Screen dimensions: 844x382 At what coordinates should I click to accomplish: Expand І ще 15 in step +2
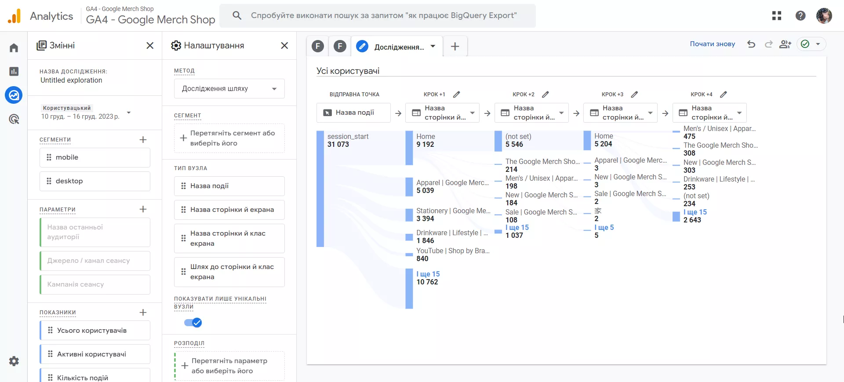point(517,227)
